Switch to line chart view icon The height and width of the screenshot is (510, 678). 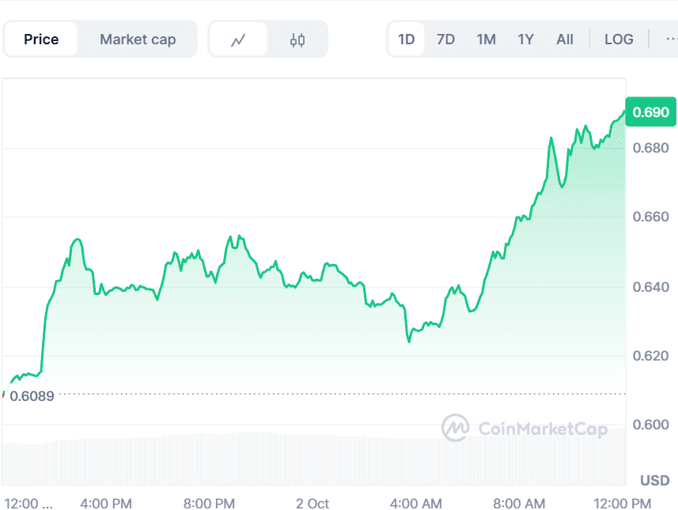[x=237, y=40]
